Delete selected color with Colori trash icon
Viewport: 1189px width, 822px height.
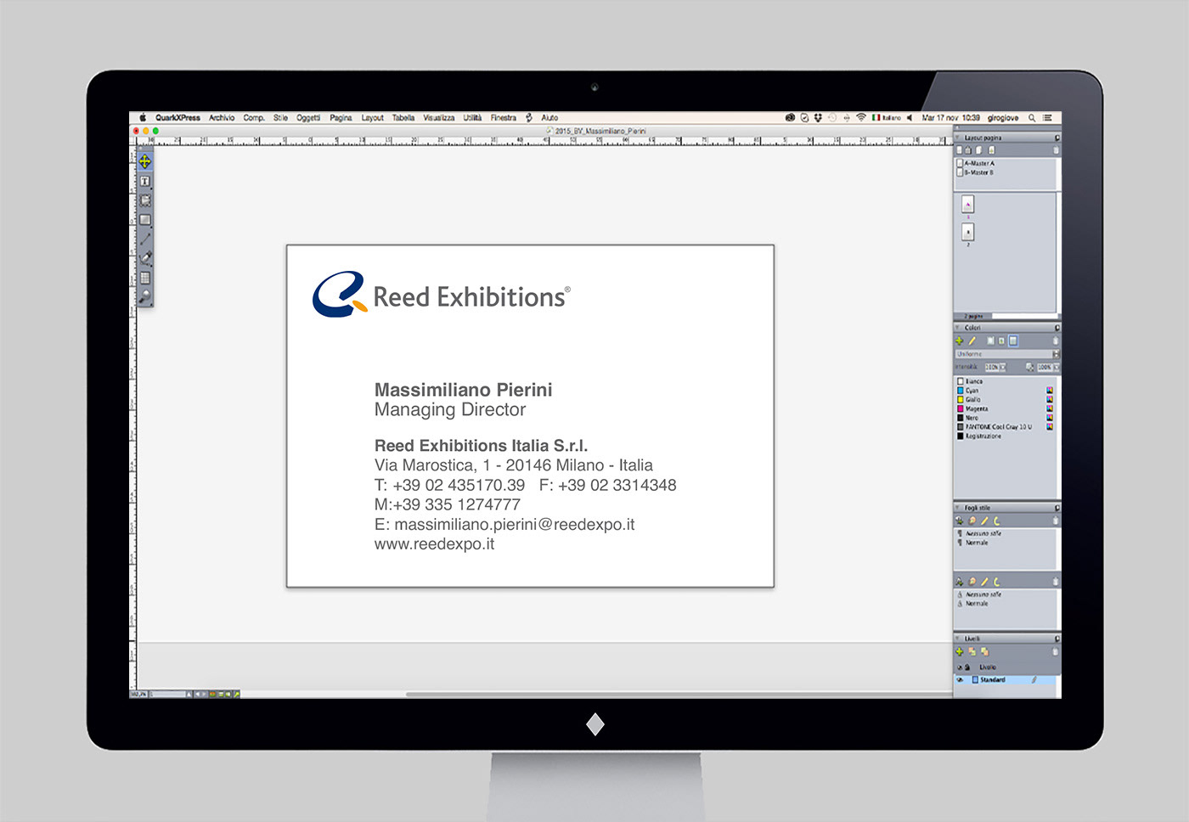[1056, 341]
